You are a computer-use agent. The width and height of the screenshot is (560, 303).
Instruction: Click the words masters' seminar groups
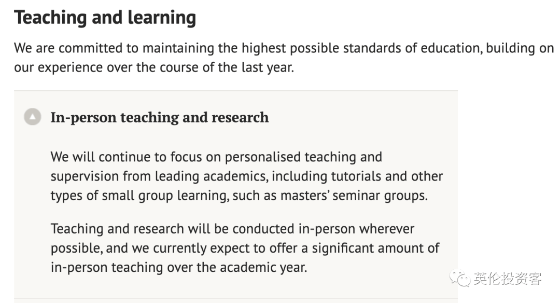[x=354, y=196]
